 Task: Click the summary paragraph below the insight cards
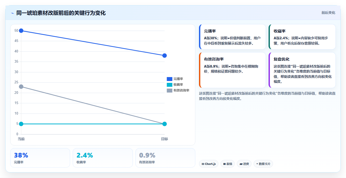coord(267,96)
